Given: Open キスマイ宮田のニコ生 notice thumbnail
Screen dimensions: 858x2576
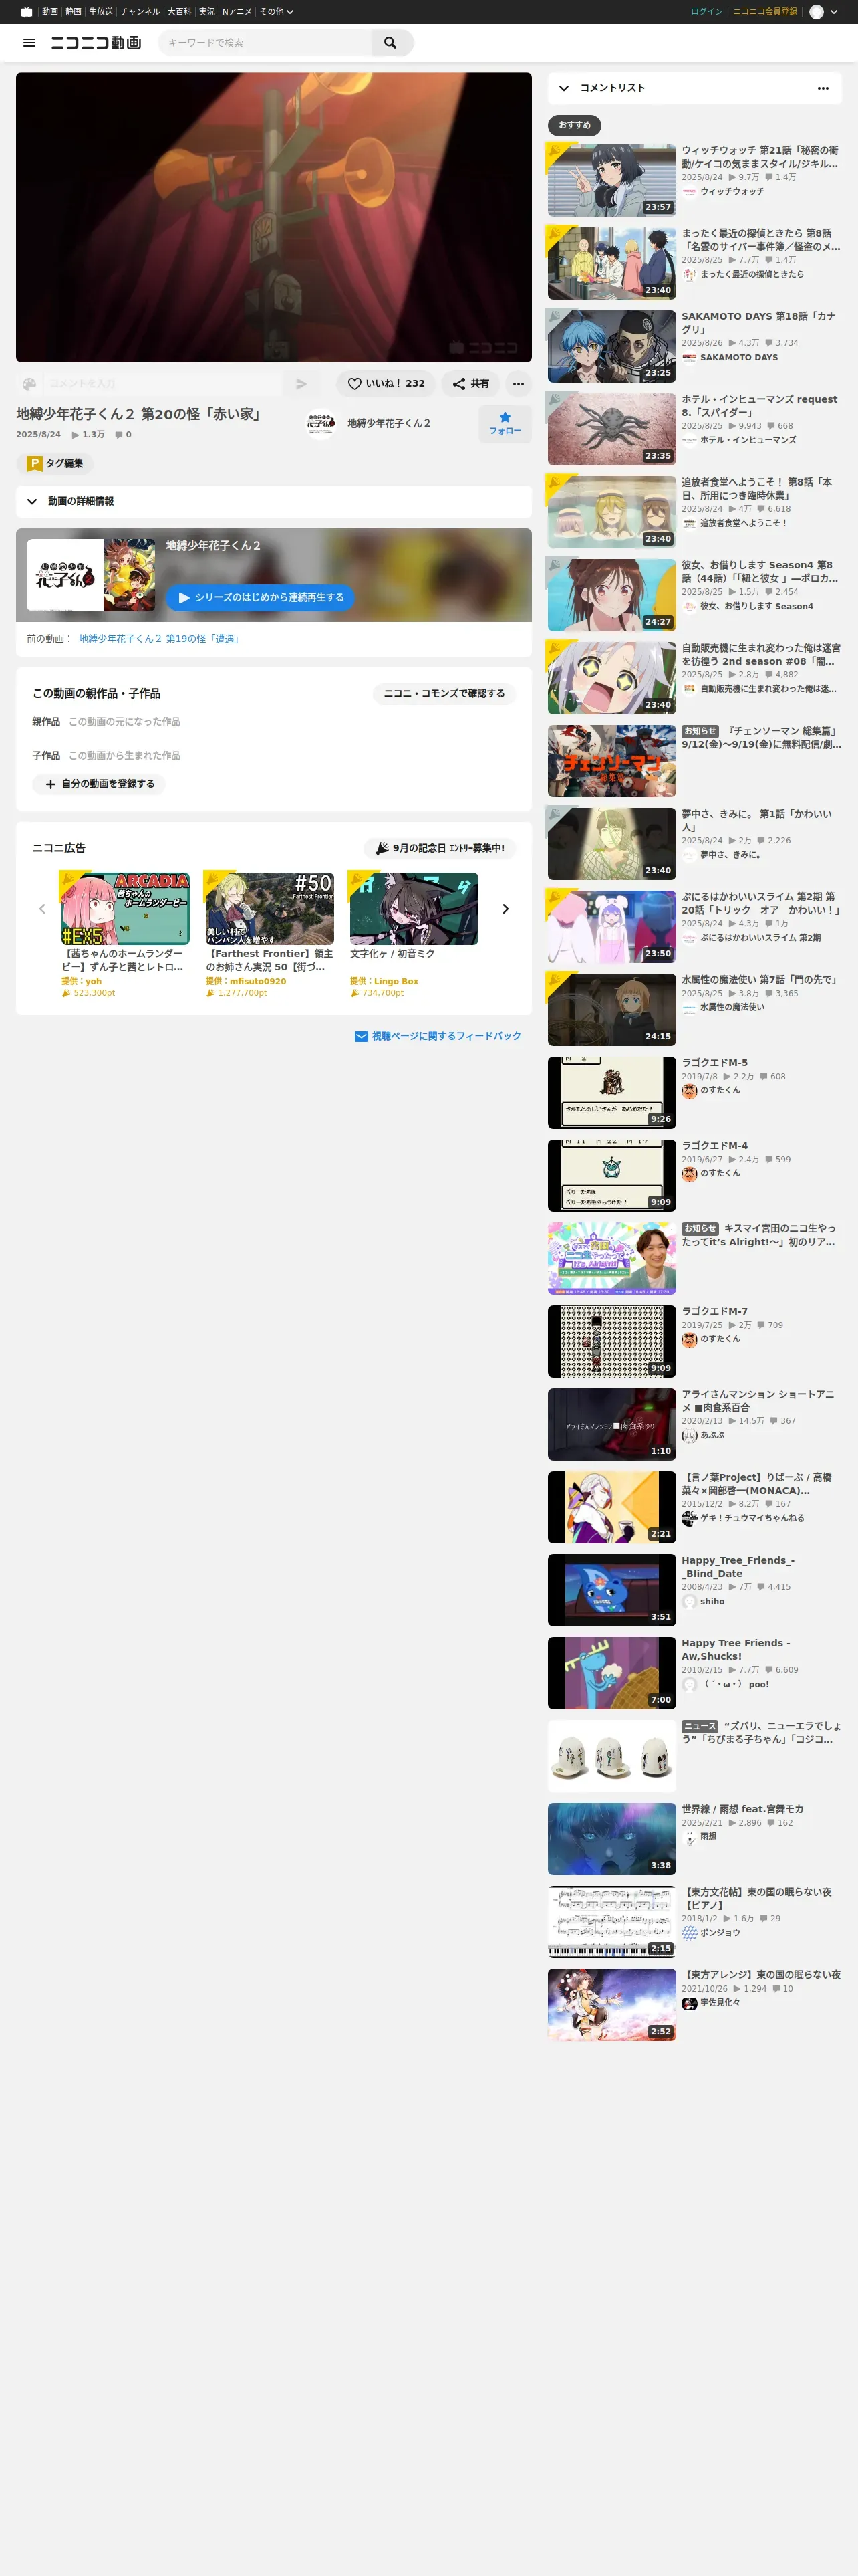Looking at the screenshot, I should (x=611, y=1259).
